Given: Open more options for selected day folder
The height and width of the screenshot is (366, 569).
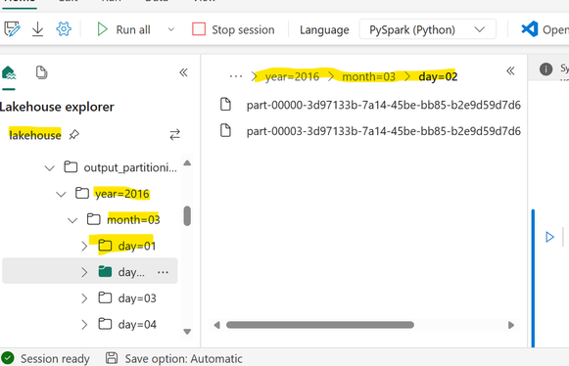Looking at the screenshot, I should pyautogui.click(x=163, y=272).
